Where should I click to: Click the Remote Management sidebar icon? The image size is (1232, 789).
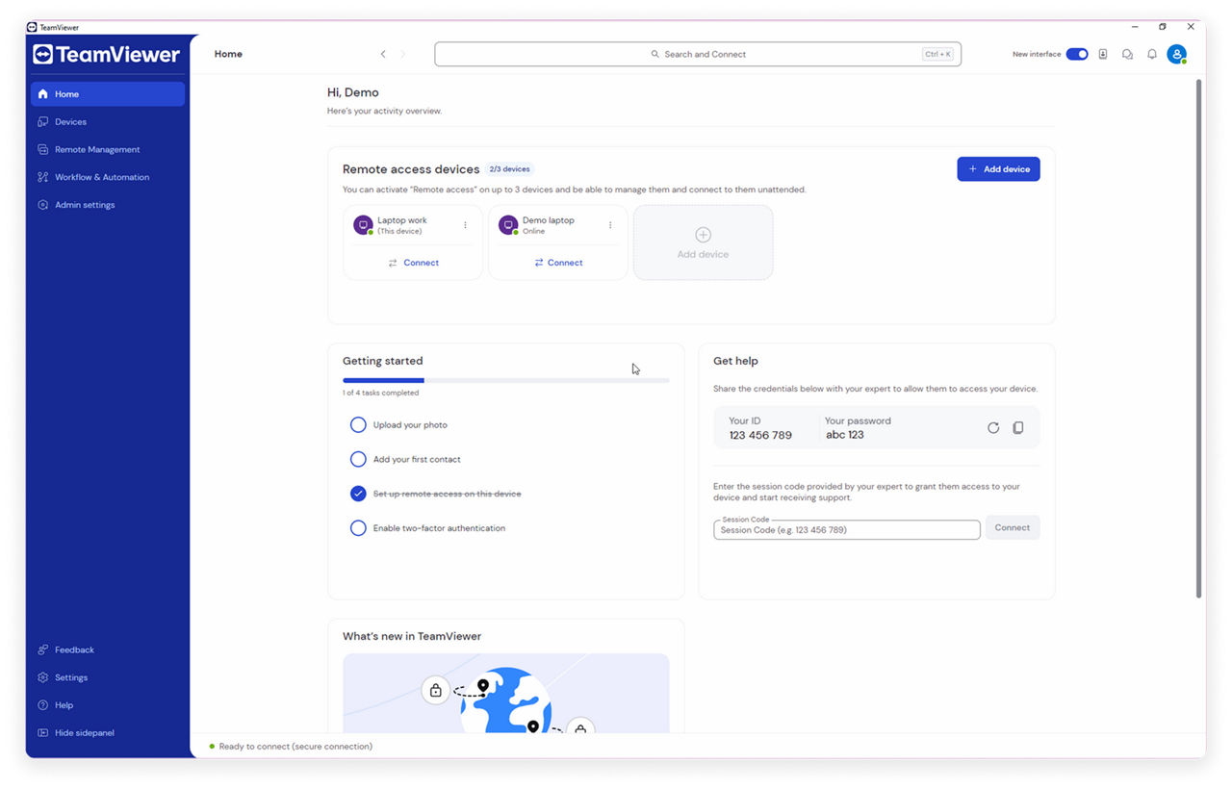pyautogui.click(x=42, y=150)
